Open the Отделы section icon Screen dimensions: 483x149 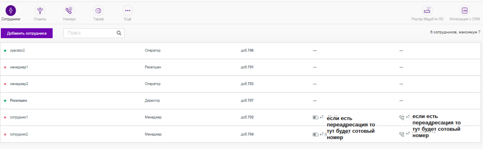[x=40, y=11]
